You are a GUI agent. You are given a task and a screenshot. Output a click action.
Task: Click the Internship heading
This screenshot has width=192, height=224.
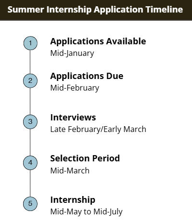[x=73, y=200]
